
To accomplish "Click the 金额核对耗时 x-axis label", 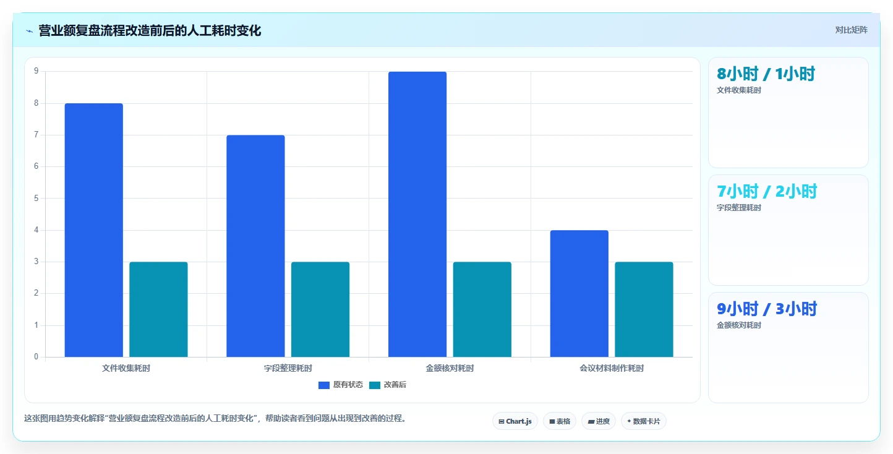I will point(450,368).
